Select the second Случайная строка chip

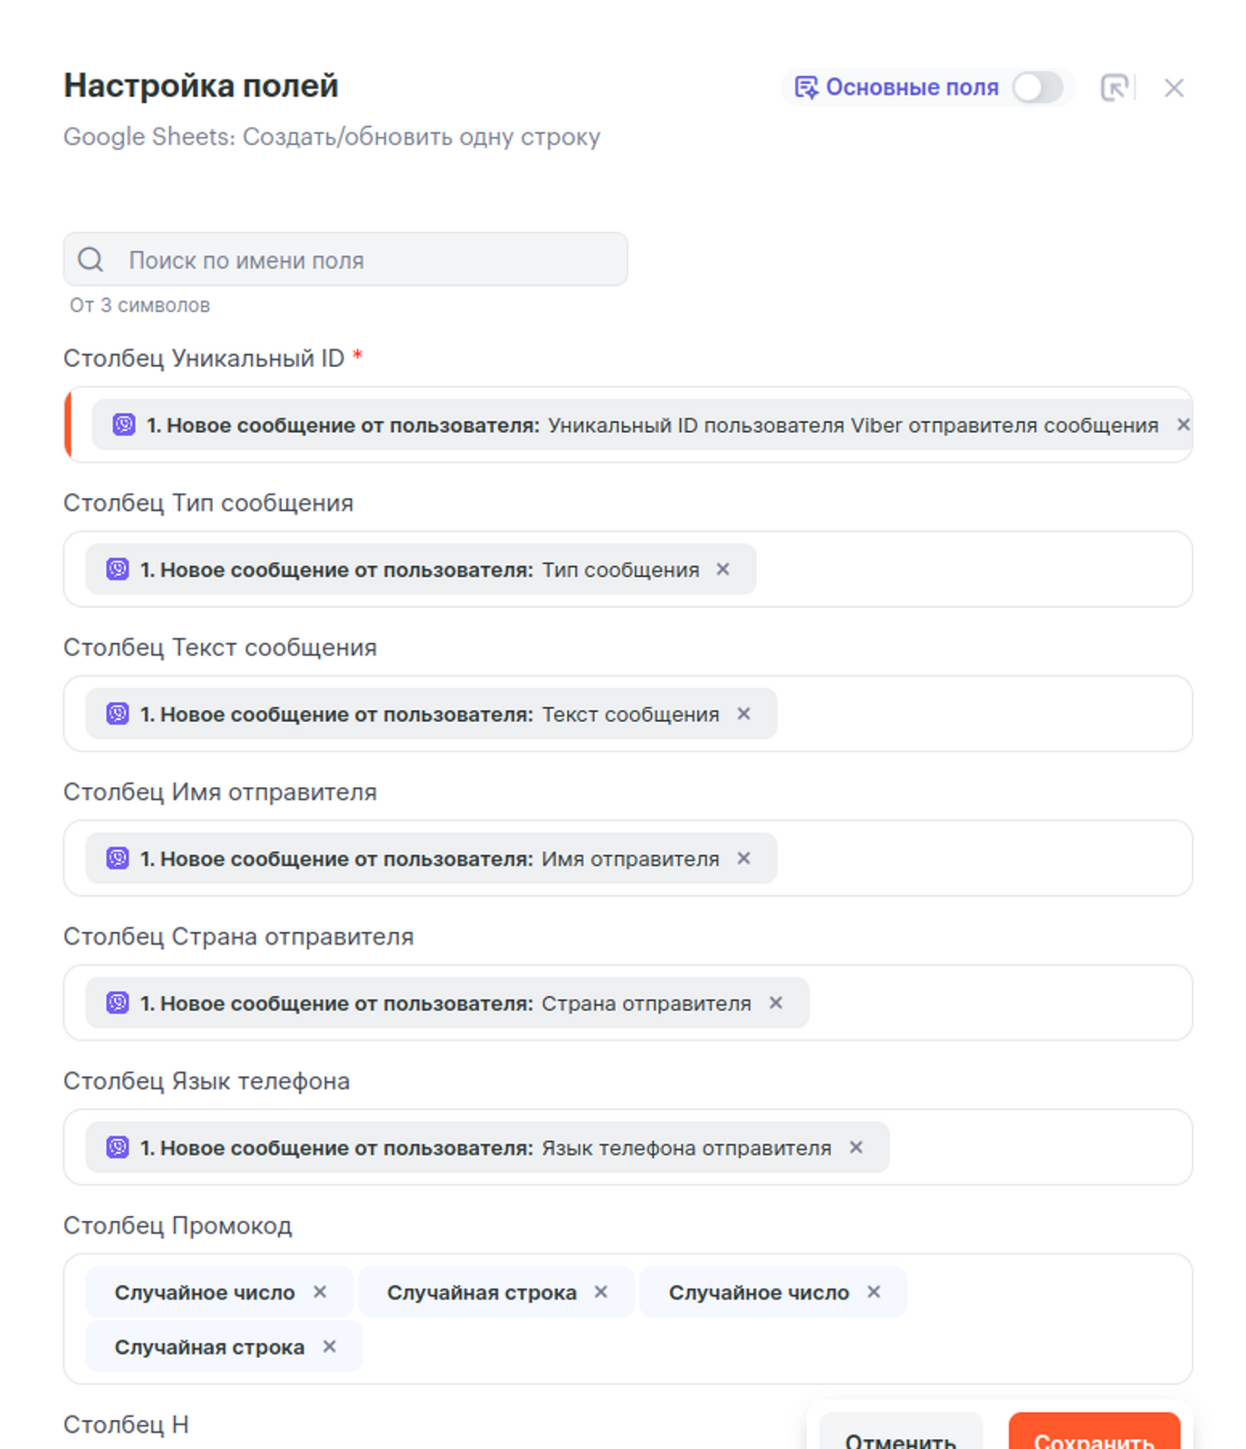[209, 1347]
